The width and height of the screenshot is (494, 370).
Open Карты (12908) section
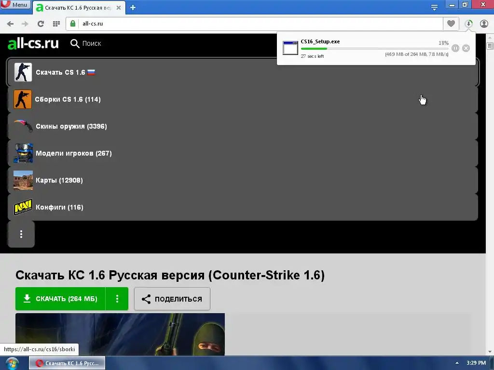point(243,180)
